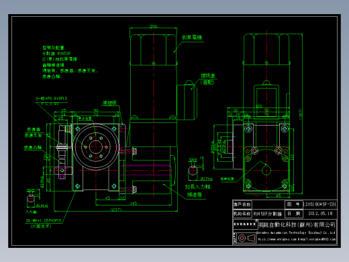
Task: Click the 感應器 sensor label on left
Action: tap(34, 130)
